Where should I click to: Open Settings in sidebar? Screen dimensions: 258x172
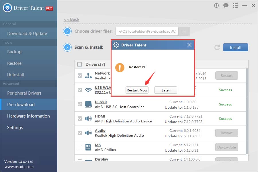[x=29, y=127]
